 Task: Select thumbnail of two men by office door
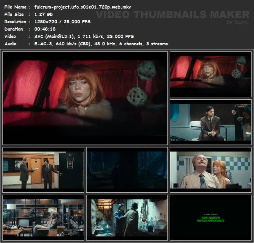point(43,170)
